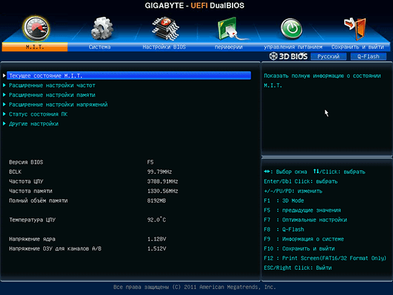Image resolution: width=393 pixels, height=295 pixels.
Task: Click the F1 : 3D Mode hint
Action: 283,200
